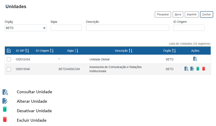This screenshot has width=216, height=126.
Task: Select the checkbox for unit 120013540
Action: point(9,69)
